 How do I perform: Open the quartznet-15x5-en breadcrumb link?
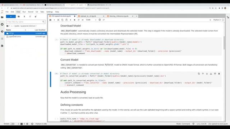coord(28,26)
